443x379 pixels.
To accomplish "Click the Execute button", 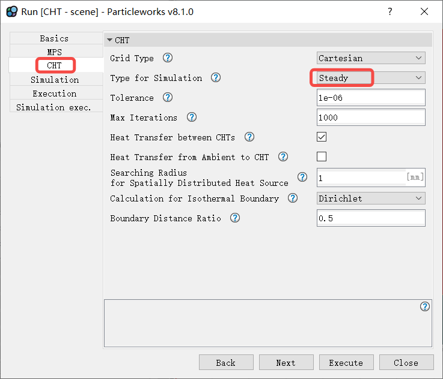I will tap(346, 363).
